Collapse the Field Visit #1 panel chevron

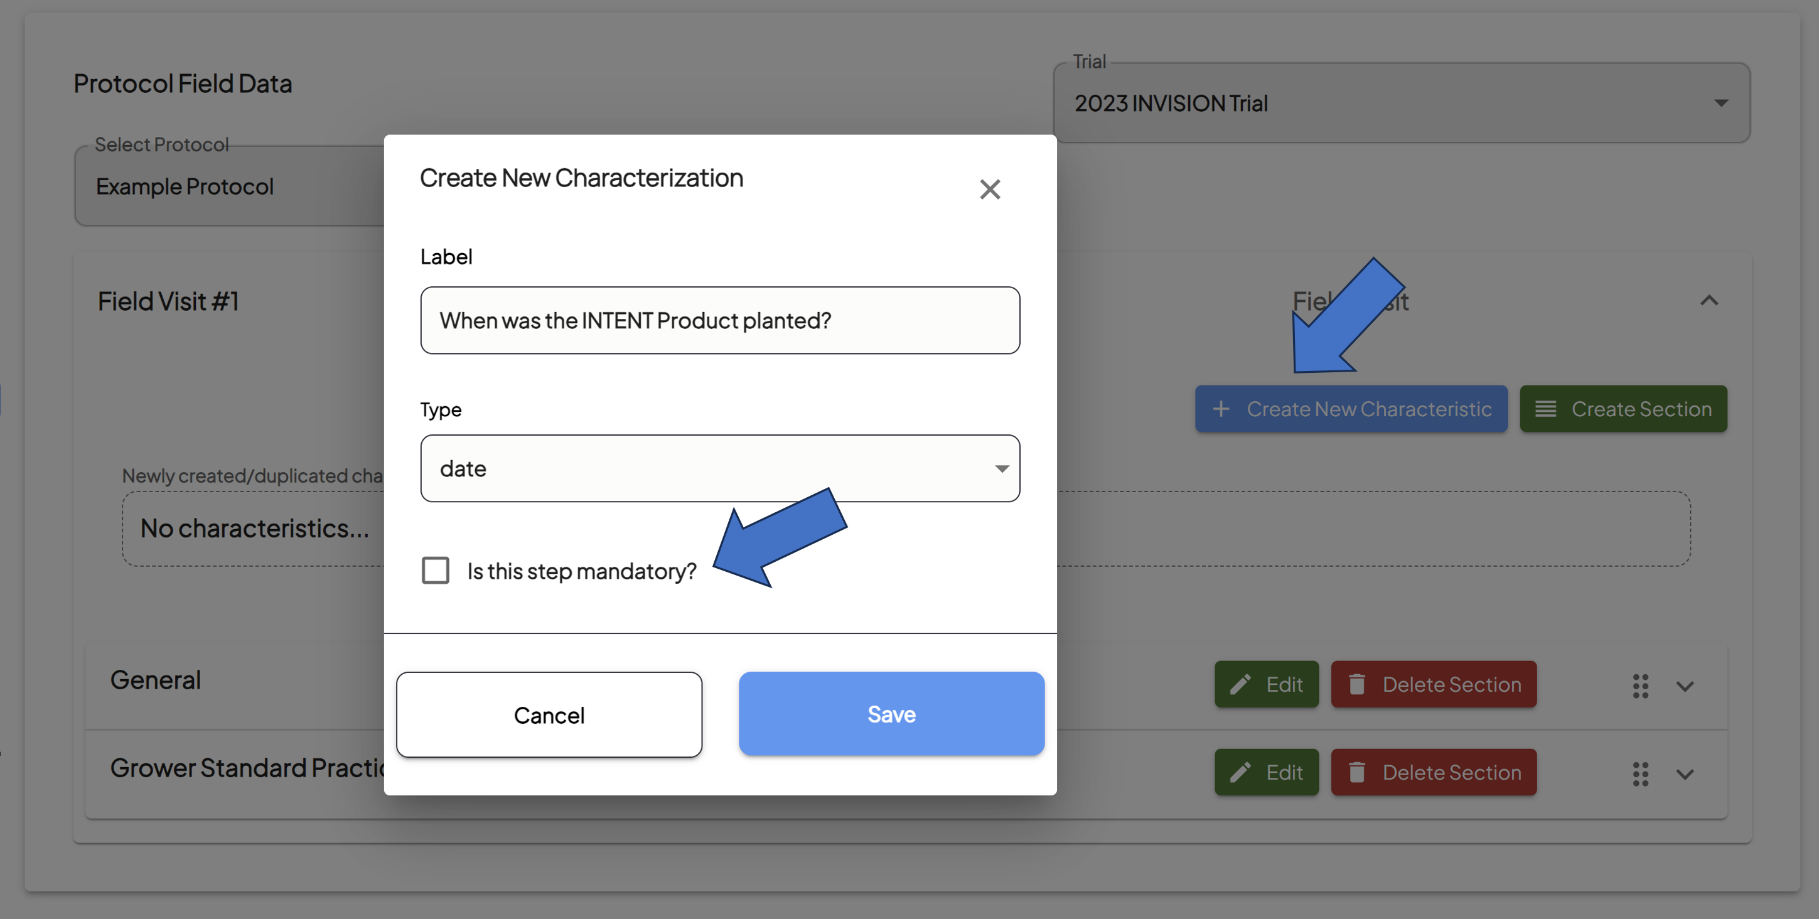point(1709,301)
